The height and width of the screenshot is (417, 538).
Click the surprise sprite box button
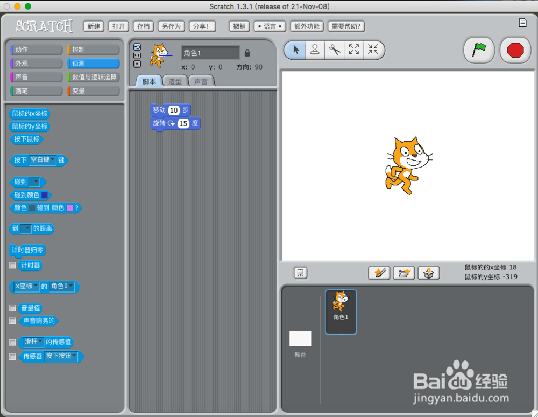429,273
